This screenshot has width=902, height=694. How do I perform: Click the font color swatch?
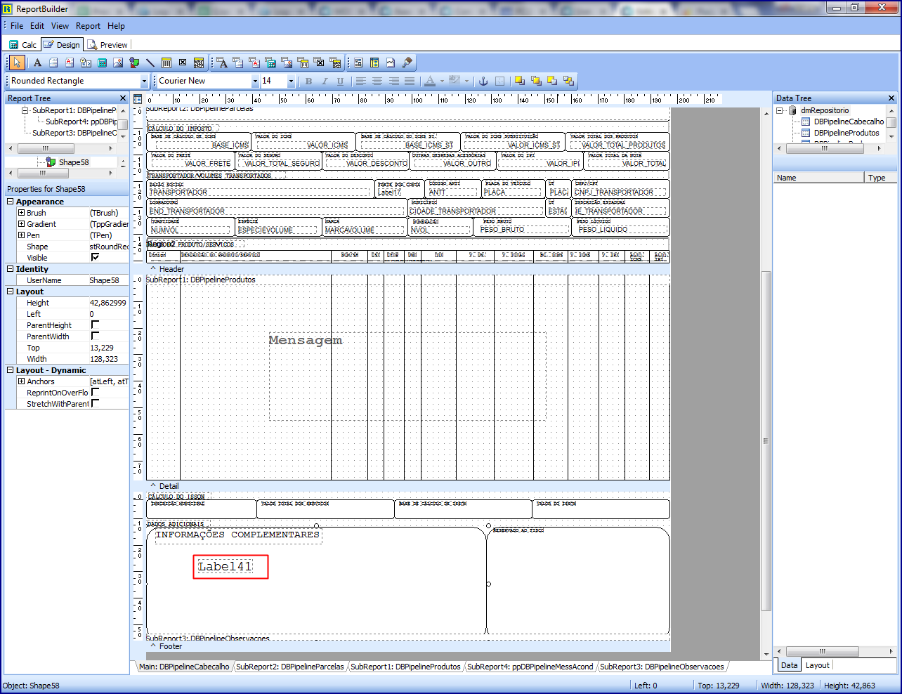(x=430, y=81)
